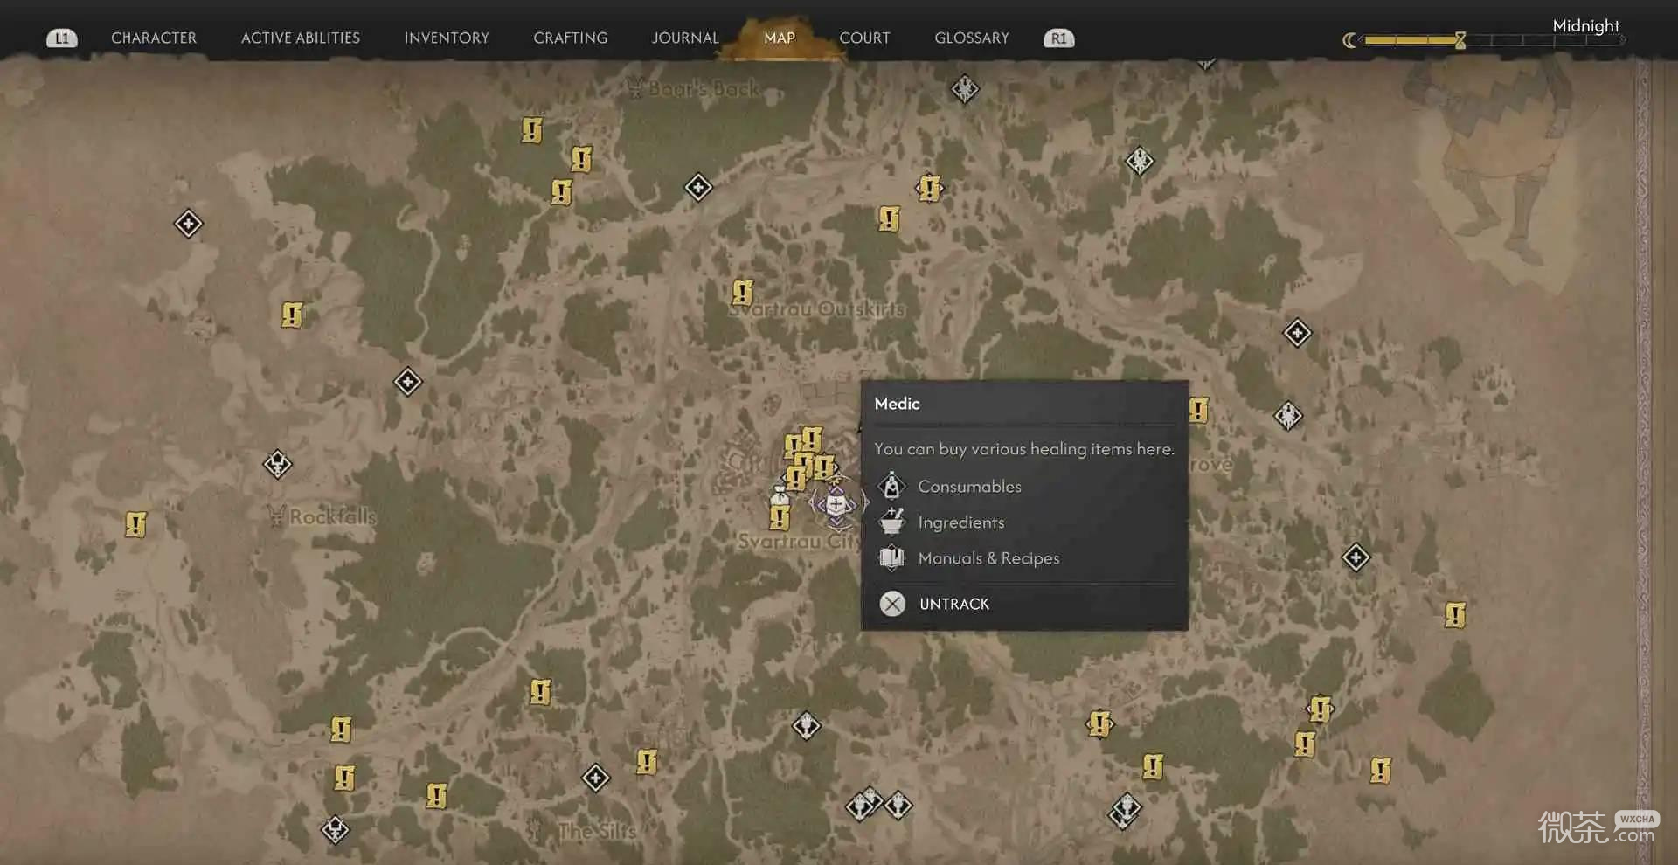
Task: Click the Manuals & Recipes label
Action: pyautogui.click(x=988, y=558)
